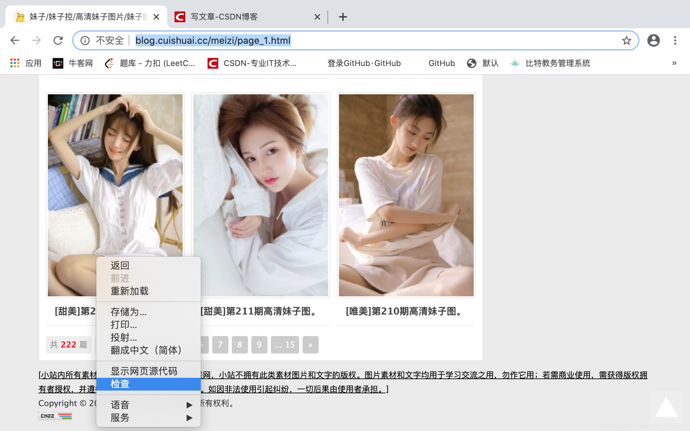The width and height of the screenshot is (690, 431).
Task: Click the site info security icon
Action: (x=85, y=40)
